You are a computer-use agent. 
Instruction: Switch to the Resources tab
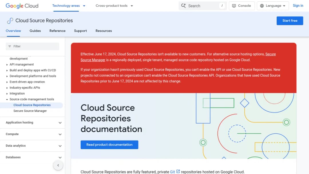click(104, 31)
